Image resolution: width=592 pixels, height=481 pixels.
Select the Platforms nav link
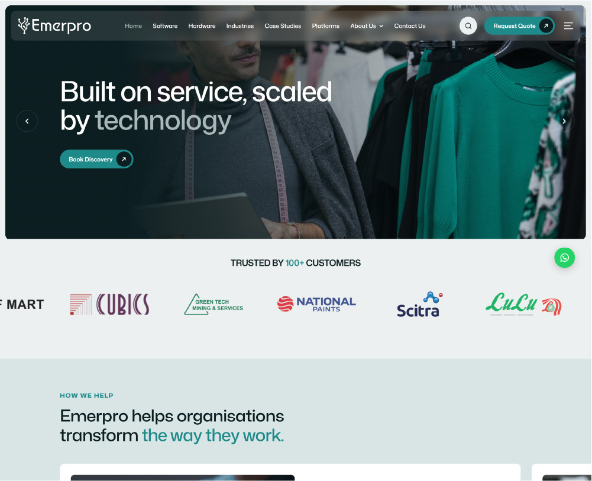point(326,26)
